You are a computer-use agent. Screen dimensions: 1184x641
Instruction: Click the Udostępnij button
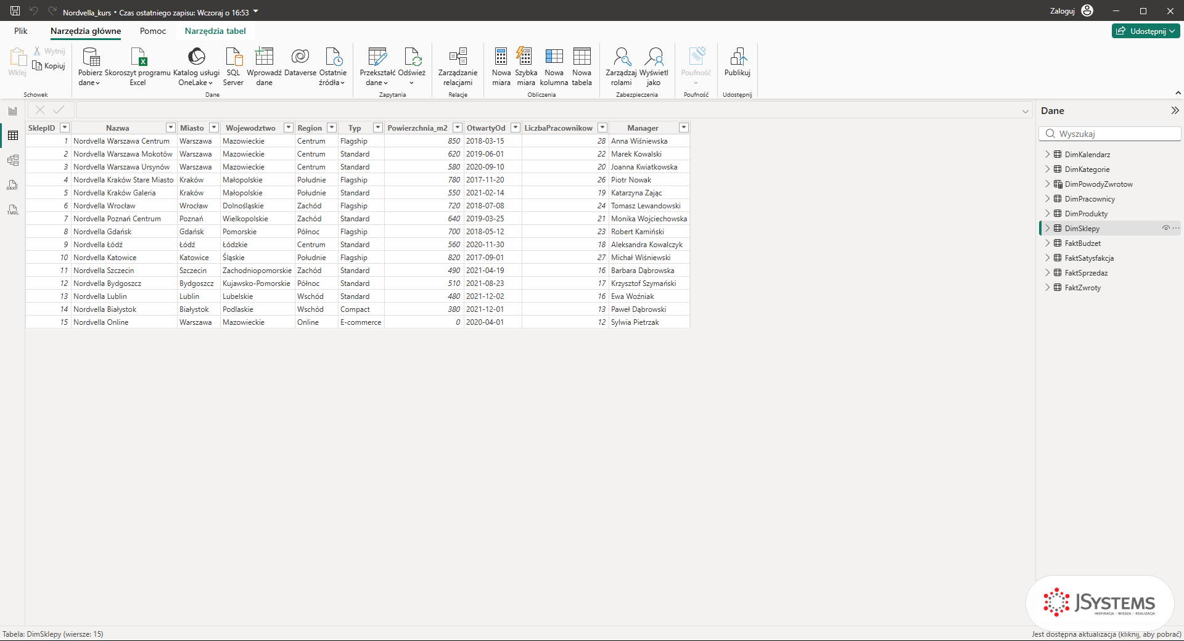point(1146,31)
